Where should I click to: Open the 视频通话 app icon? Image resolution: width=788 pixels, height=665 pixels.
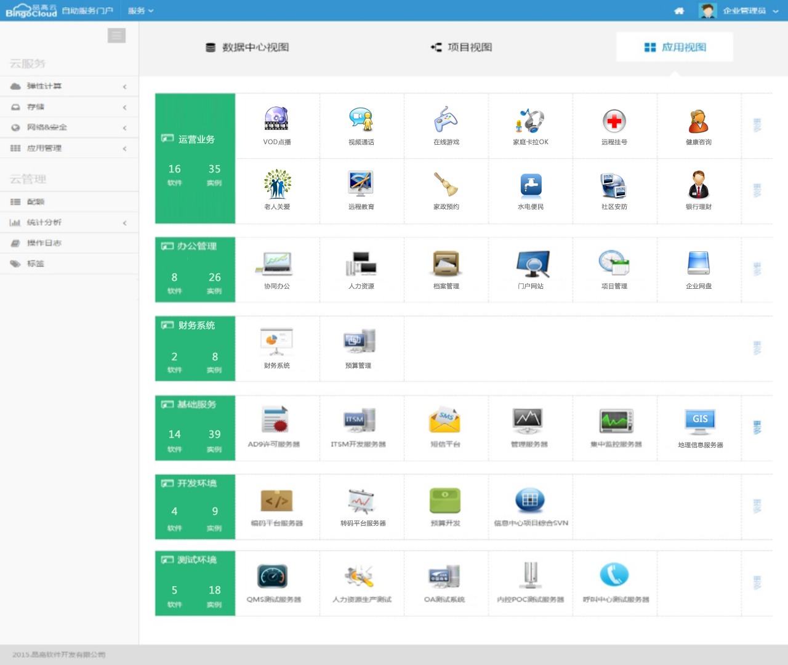point(361,119)
